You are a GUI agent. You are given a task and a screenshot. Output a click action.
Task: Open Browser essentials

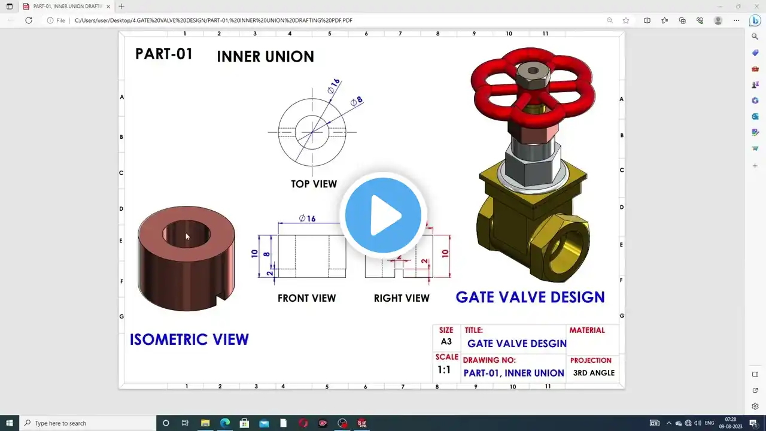coord(700,20)
